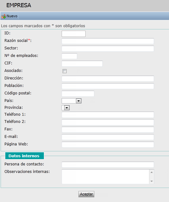This screenshot has width=169, height=202.
Task: Click the Razón social label
Action: coord(18,41)
